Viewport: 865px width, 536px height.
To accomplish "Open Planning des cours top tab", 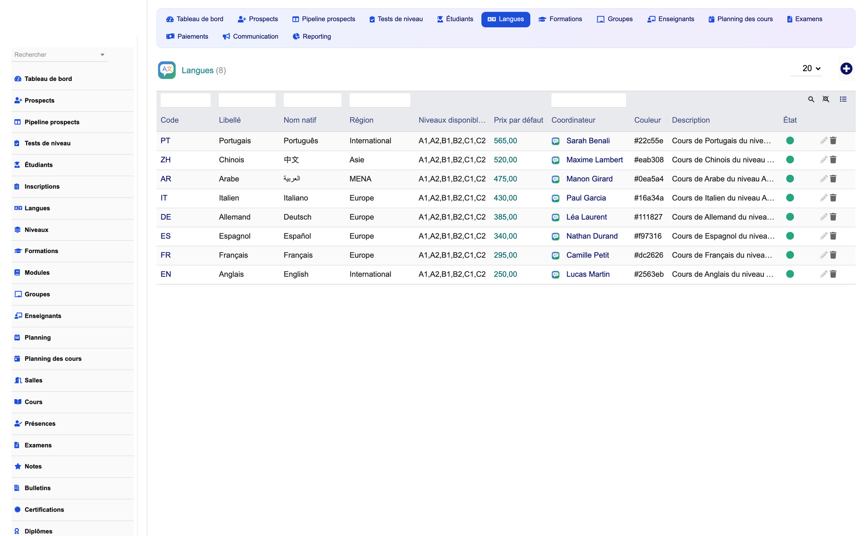I will click(741, 19).
